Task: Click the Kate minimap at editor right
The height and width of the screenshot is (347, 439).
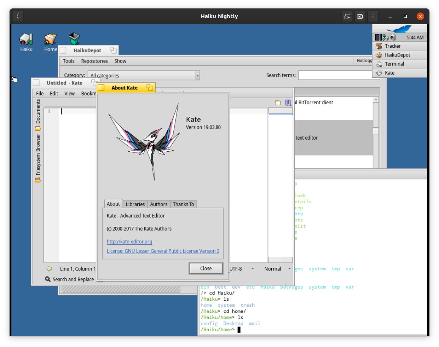Action: pyautogui.click(x=280, y=185)
